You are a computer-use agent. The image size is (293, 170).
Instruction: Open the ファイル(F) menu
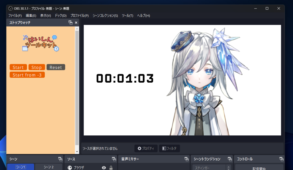[15, 16]
